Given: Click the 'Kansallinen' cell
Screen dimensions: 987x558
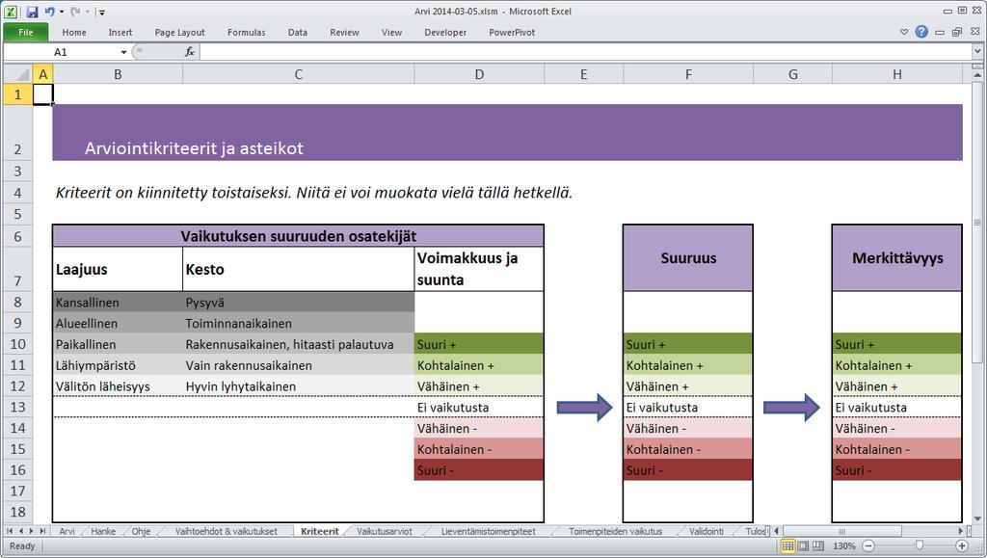Looking at the screenshot, I should [118, 303].
